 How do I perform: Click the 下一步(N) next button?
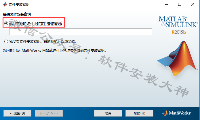click(x=49, y=113)
